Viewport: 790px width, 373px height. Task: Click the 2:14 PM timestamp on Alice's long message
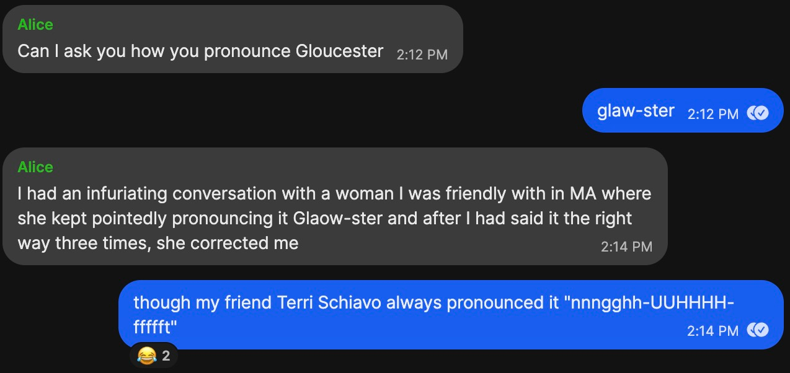[x=626, y=247]
